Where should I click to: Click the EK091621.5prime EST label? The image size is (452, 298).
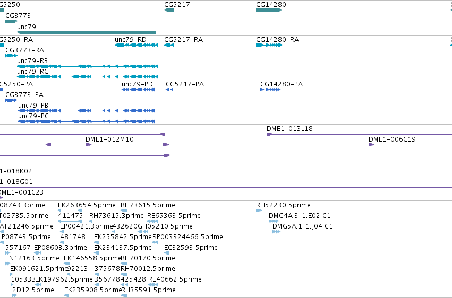(x=38, y=269)
